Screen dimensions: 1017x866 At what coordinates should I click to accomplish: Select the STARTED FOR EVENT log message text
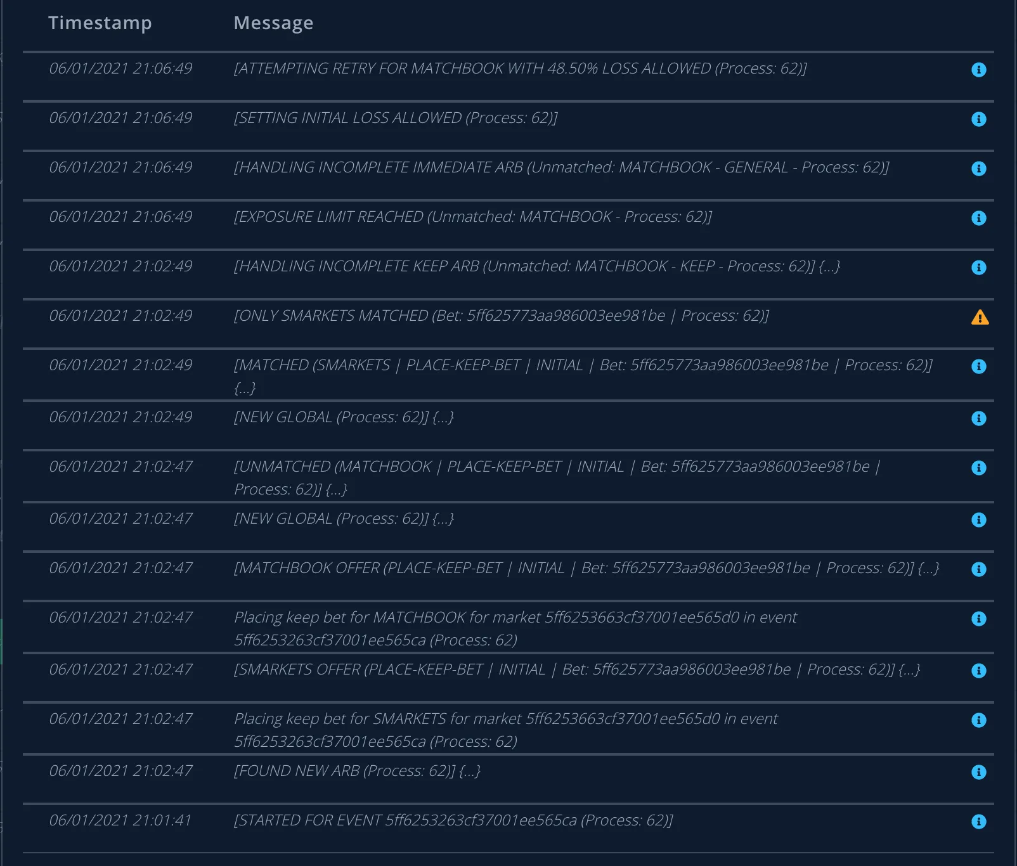click(x=453, y=820)
